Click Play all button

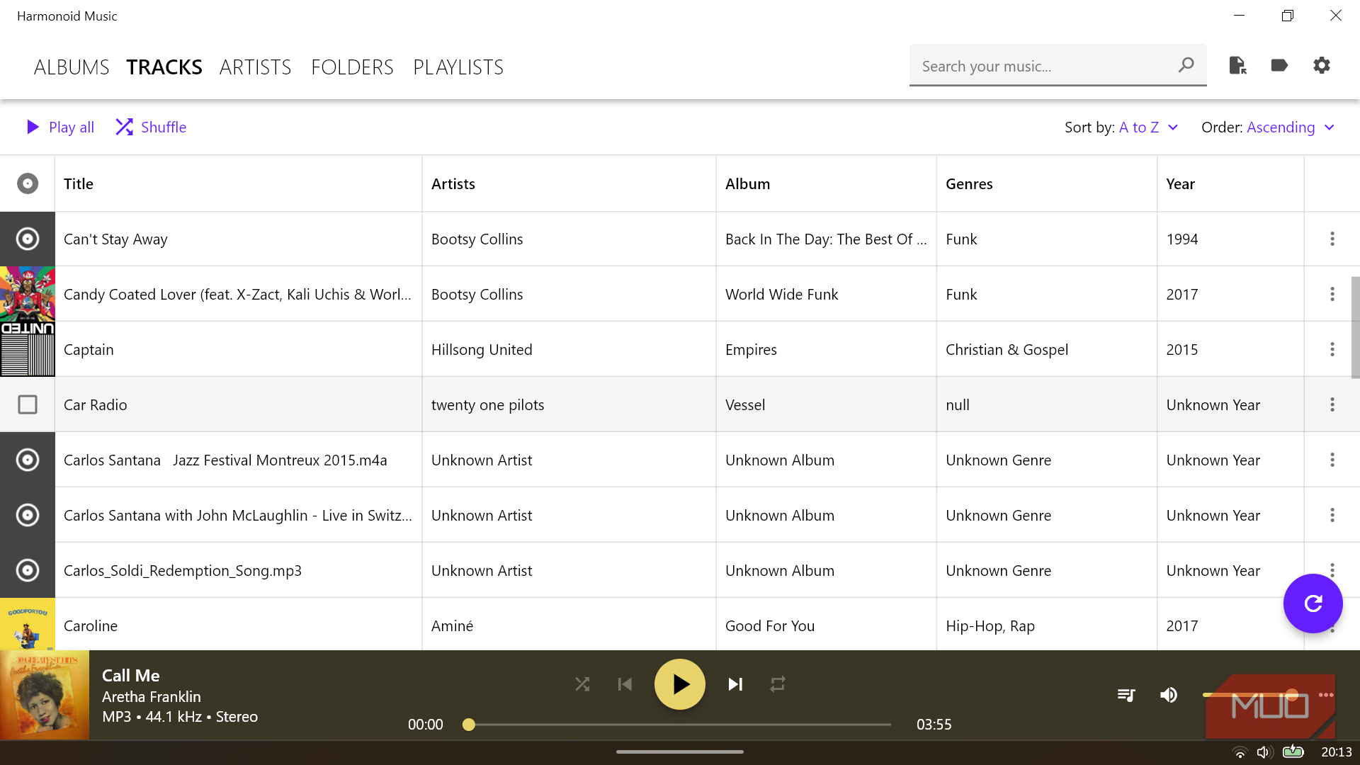pos(60,127)
